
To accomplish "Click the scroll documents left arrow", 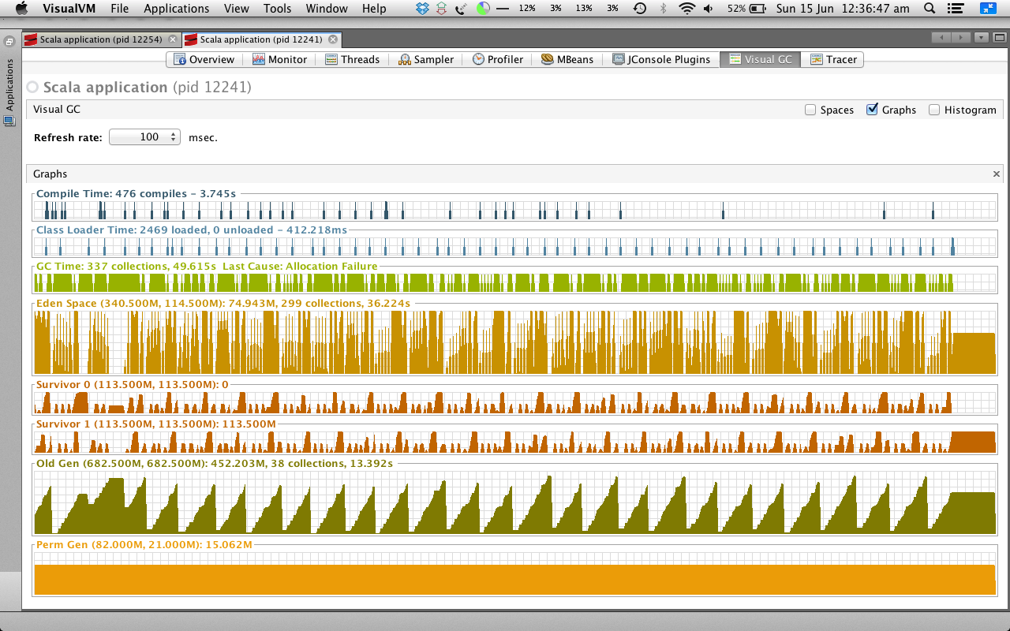I will coord(941,37).
